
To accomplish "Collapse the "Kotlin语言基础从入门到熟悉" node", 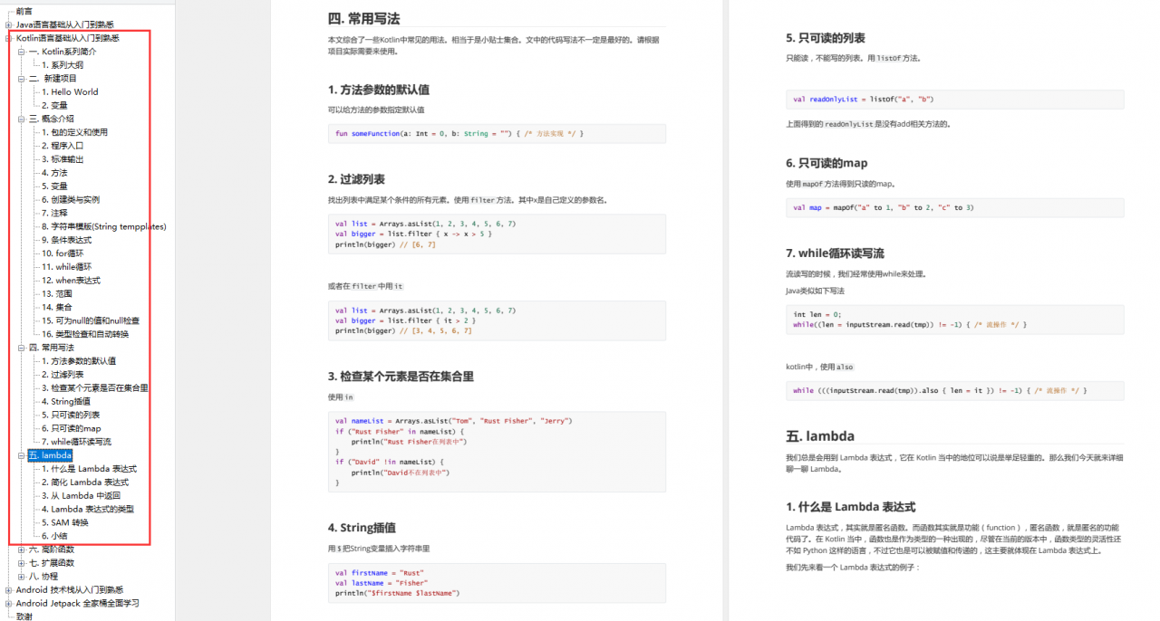I will [x=6, y=38].
